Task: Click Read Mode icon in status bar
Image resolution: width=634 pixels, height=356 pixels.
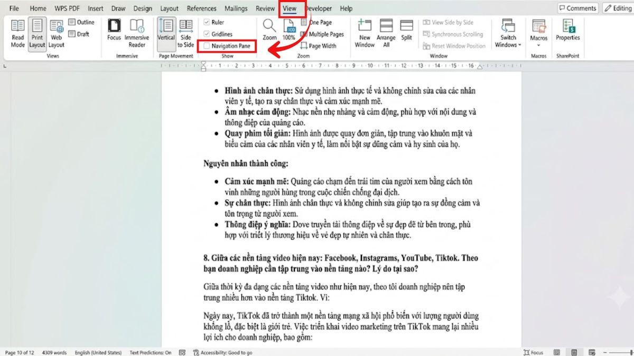Action: click(557, 352)
